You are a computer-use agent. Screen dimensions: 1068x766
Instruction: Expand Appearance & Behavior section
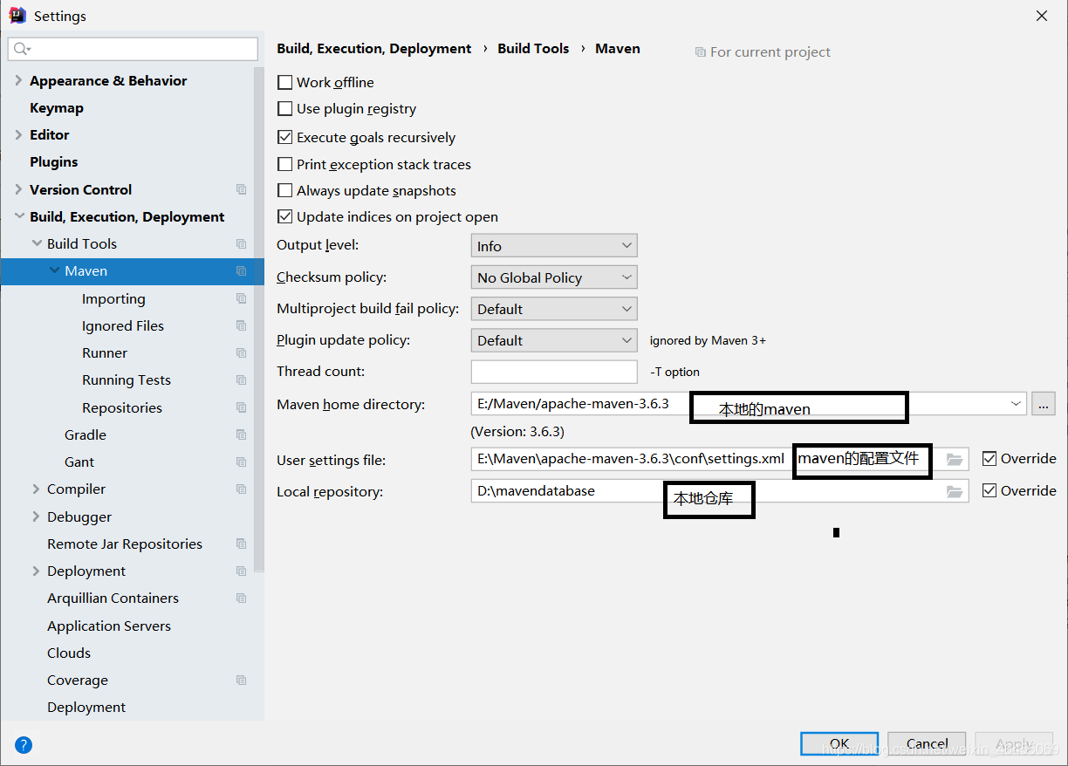(18, 80)
